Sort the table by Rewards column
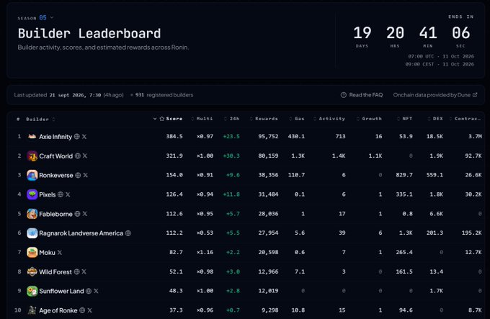This screenshot has width=490, height=319. (264, 119)
